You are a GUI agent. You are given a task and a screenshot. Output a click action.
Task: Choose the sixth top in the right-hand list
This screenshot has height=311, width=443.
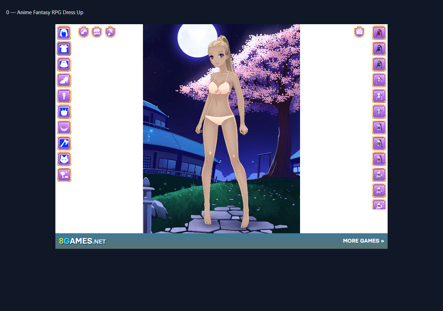tap(379, 112)
